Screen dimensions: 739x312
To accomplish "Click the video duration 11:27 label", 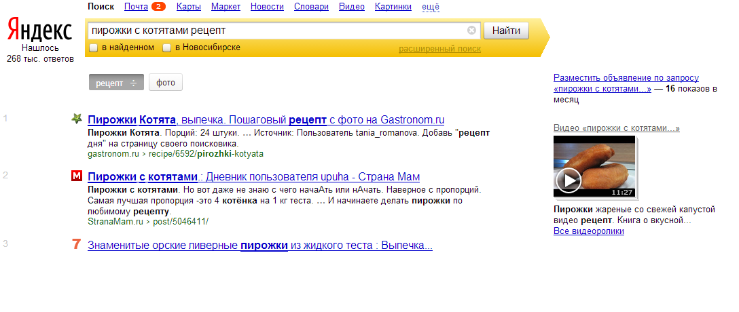I will (622, 192).
